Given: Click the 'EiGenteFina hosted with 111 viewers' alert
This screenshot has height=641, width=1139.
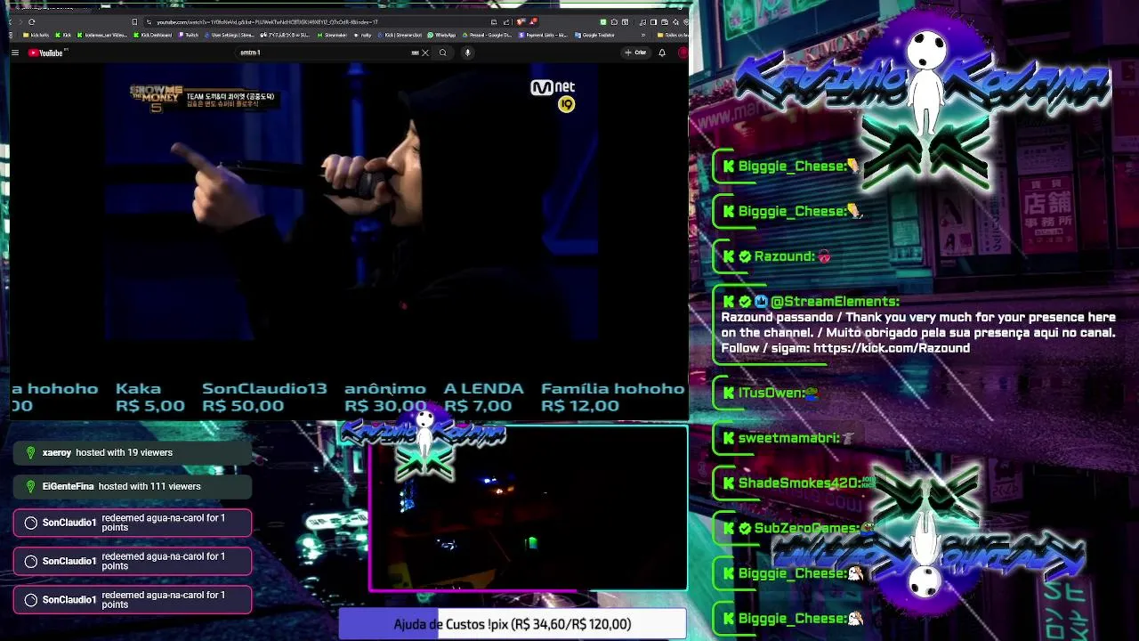Looking at the screenshot, I should (133, 487).
